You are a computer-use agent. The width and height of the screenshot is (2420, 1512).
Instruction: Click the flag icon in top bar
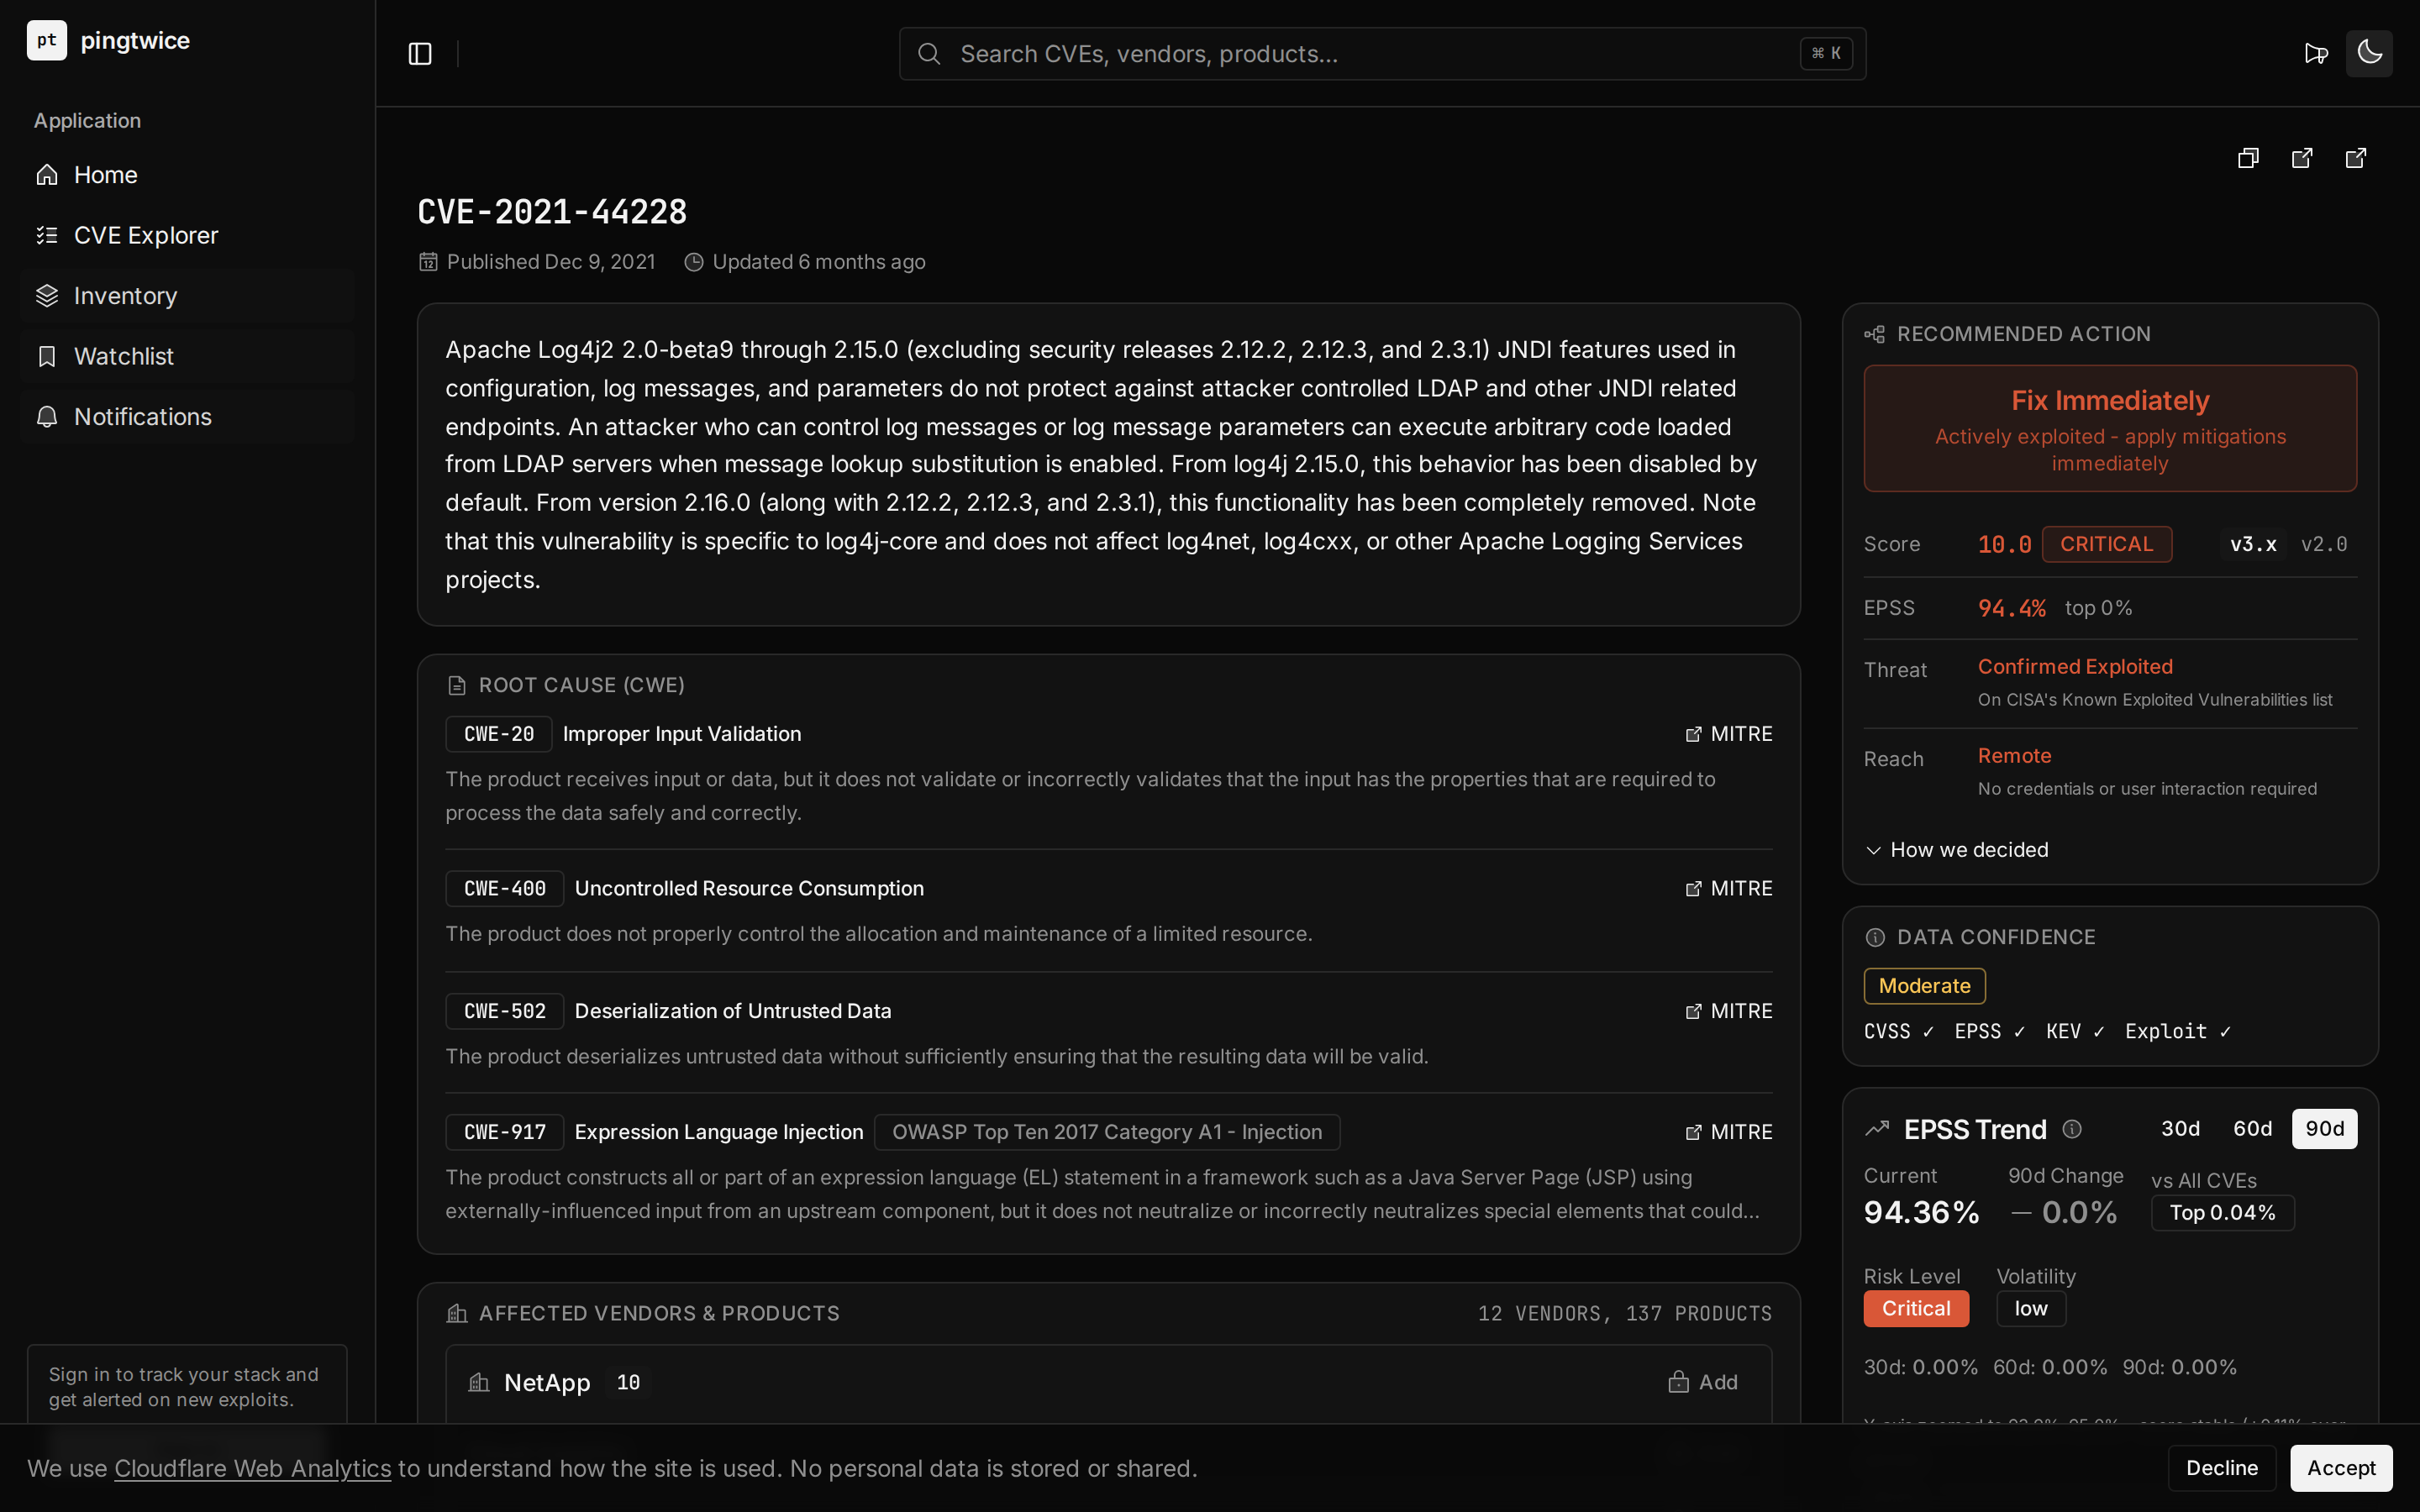coord(2316,53)
